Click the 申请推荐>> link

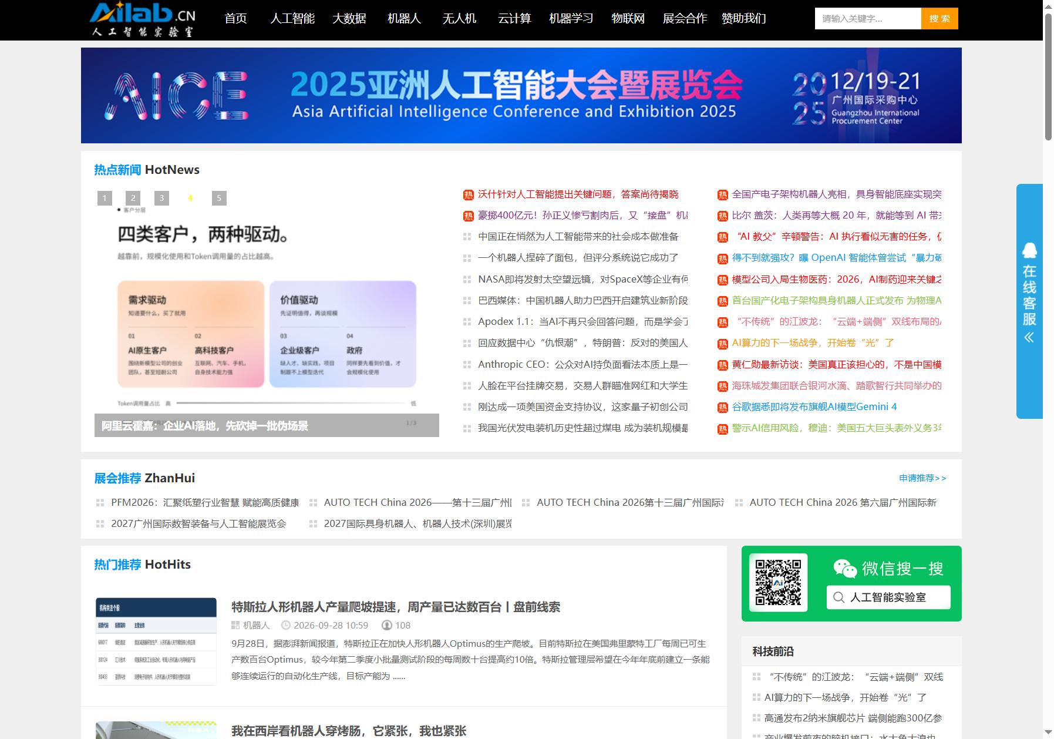tap(922, 478)
